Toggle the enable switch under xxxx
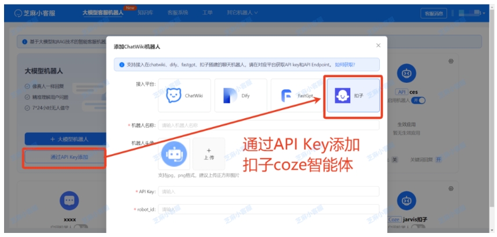This screenshot has height=237, width=497. tap(81, 227)
